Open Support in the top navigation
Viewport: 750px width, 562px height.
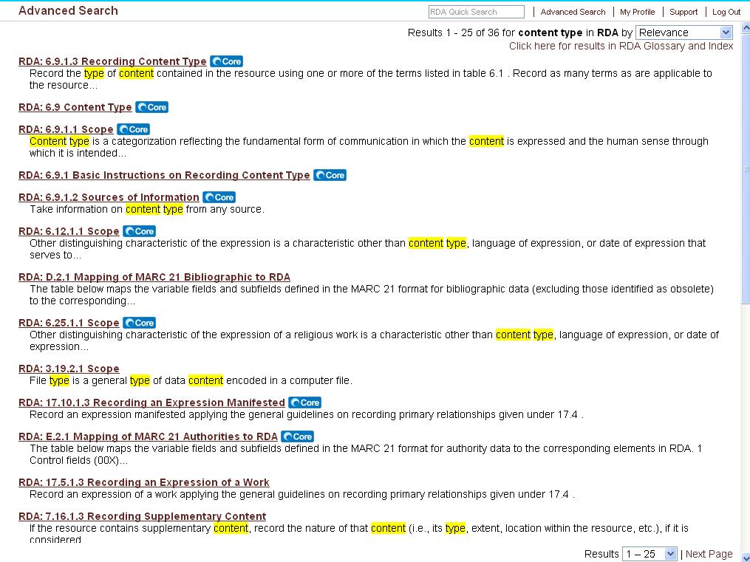pos(683,12)
